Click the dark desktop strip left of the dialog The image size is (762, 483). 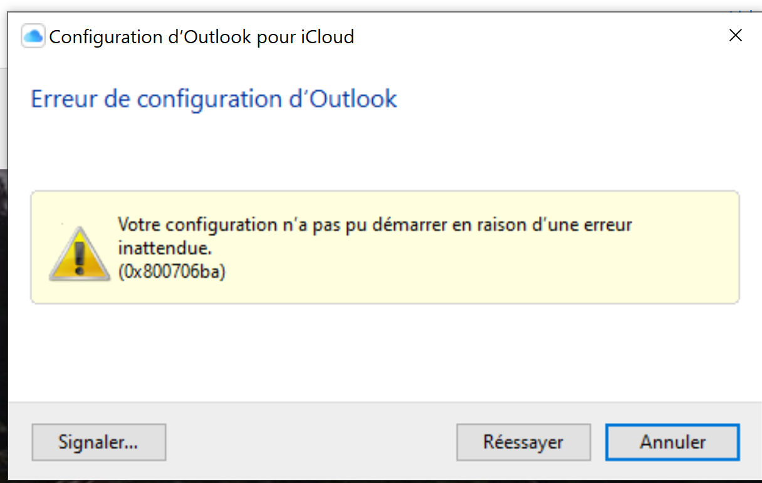tap(3, 313)
